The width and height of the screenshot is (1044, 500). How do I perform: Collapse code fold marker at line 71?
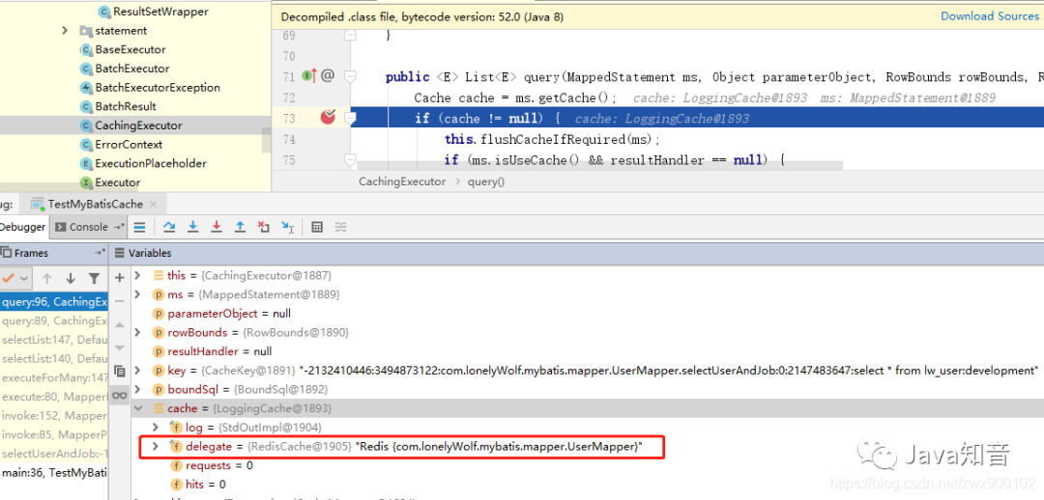[350, 77]
